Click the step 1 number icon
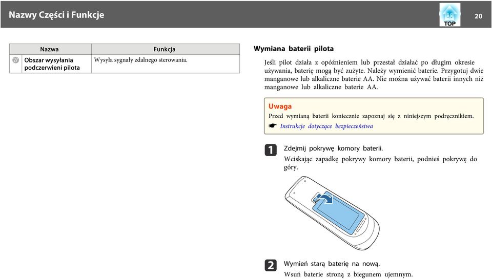492x279 pixels. click(x=271, y=150)
